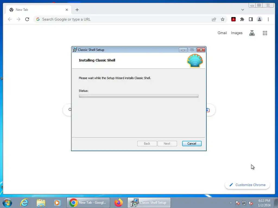The width and height of the screenshot is (278, 208).
Task: Open Windows Media Player from taskbar
Action: 57,203
